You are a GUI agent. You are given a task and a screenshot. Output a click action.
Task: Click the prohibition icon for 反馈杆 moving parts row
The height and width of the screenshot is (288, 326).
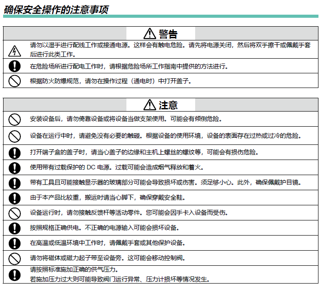(x=15, y=213)
